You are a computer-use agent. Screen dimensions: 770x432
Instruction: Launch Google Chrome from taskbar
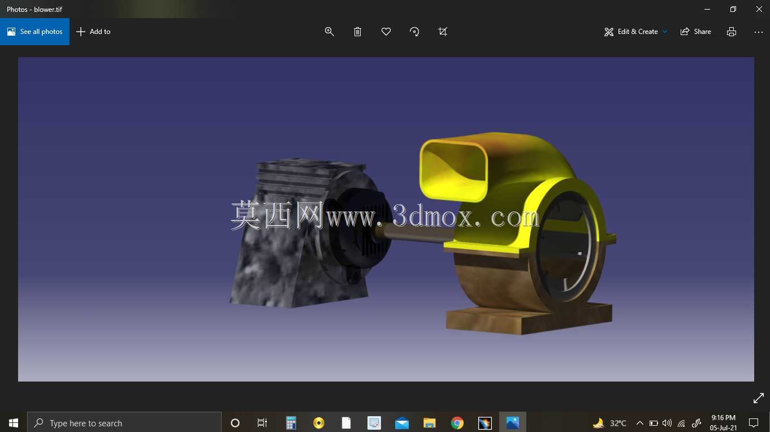(457, 422)
